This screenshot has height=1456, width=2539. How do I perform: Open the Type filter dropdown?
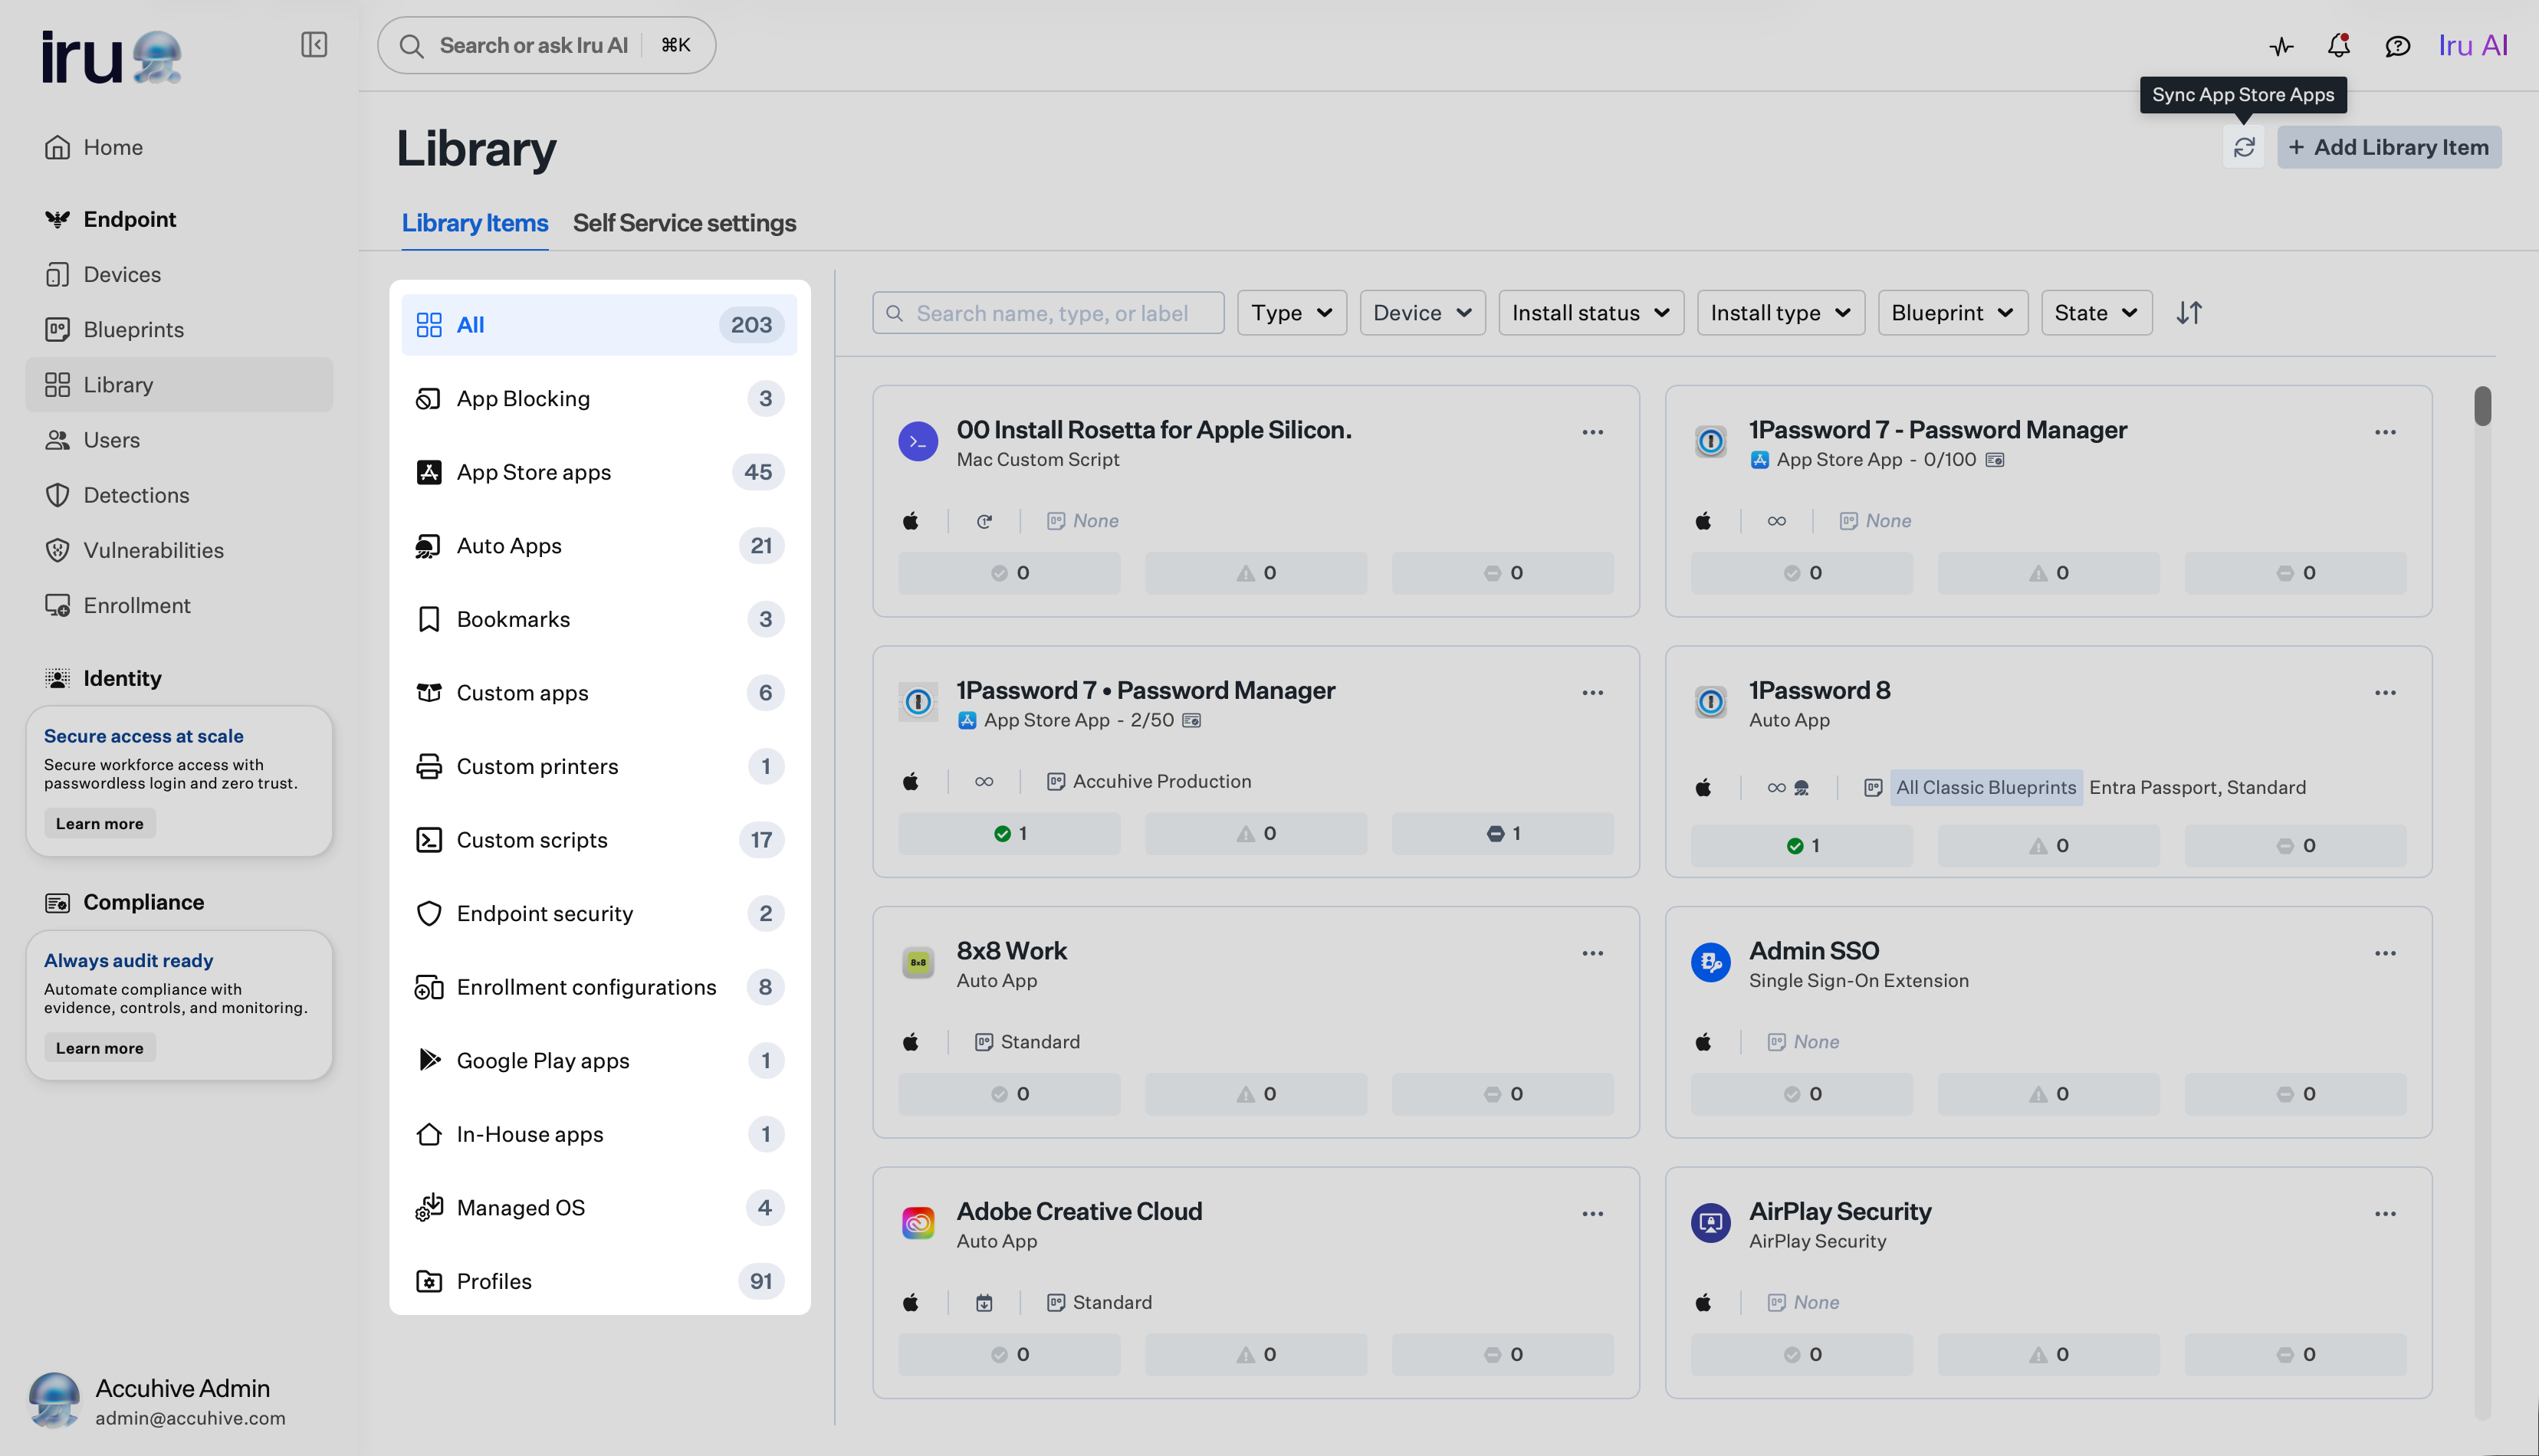pyautogui.click(x=1292, y=313)
